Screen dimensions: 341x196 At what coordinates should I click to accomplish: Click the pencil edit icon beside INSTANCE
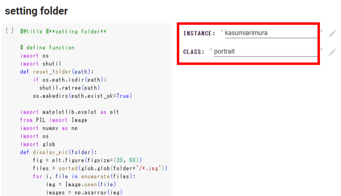(x=332, y=34)
